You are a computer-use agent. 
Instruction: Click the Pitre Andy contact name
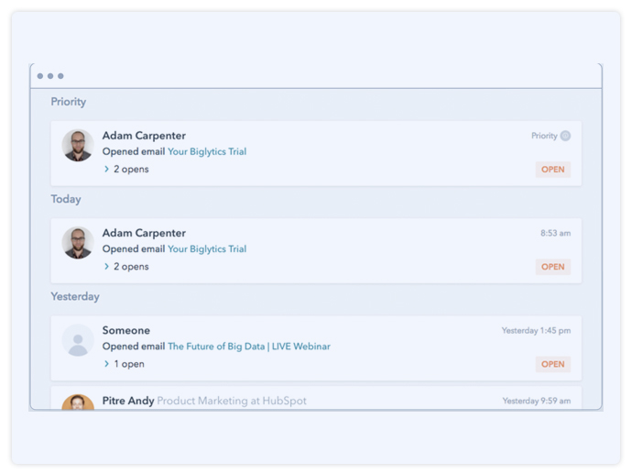[127, 401]
